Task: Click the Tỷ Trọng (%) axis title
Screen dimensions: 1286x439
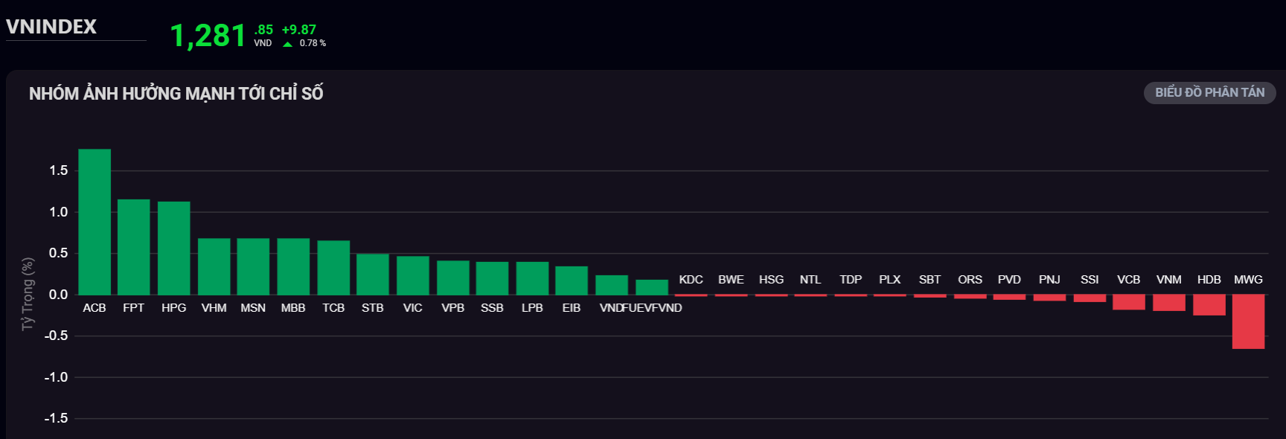Action: tap(28, 294)
